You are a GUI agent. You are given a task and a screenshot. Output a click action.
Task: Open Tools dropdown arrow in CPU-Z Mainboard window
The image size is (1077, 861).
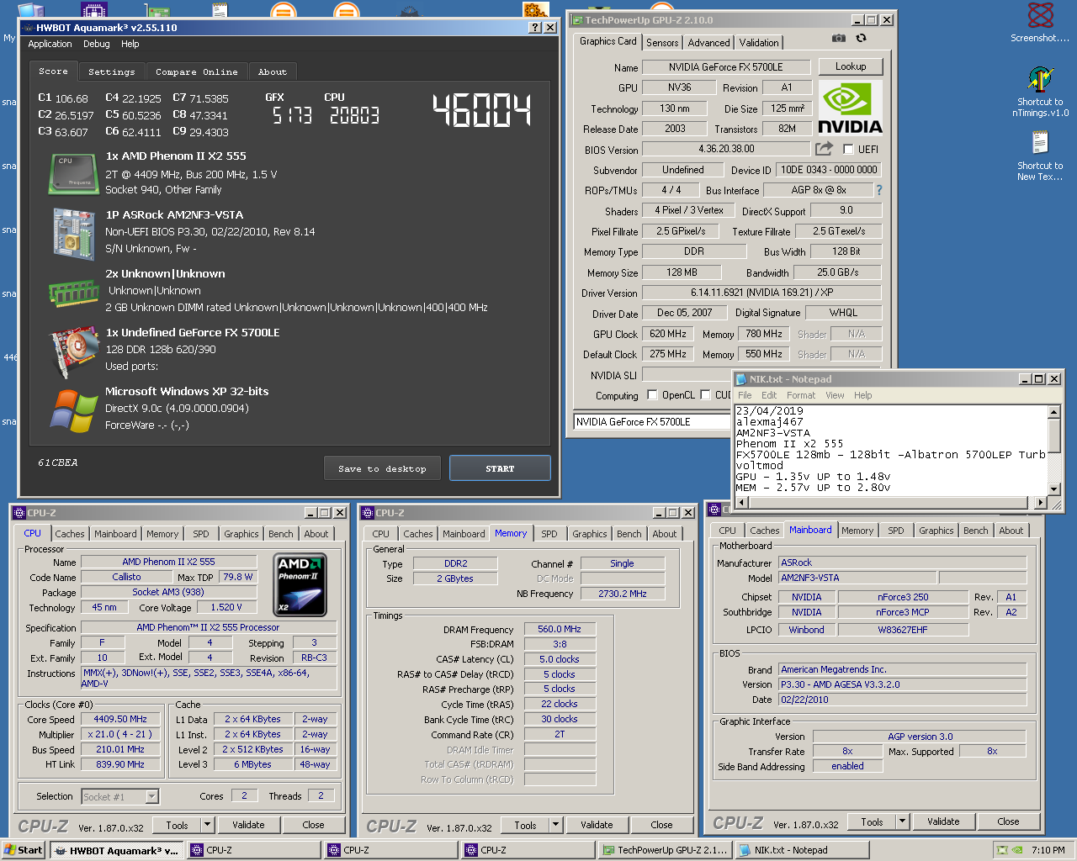(x=902, y=821)
